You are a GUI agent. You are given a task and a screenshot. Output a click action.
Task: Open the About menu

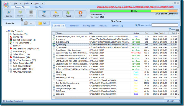pyautogui.click(x=37, y=3)
